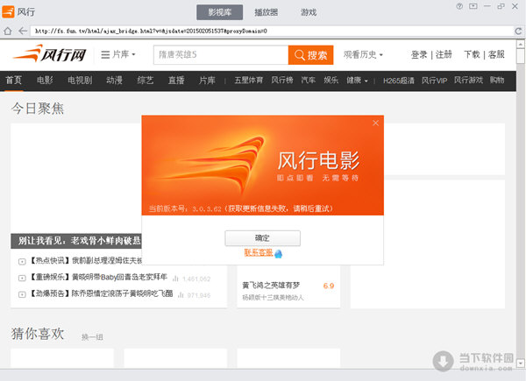
Task: Click the blue customer service icon next to 联系客服
Action: point(278,253)
